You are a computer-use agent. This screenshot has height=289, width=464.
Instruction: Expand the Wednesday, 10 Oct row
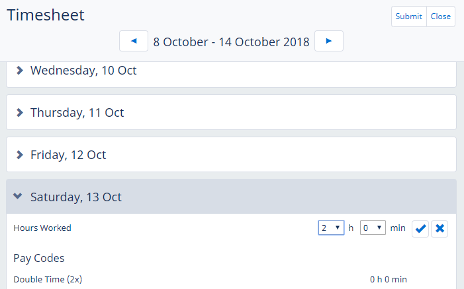pyautogui.click(x=84, y=70)
